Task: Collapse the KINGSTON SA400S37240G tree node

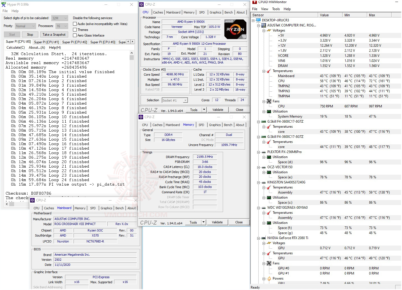Action: click(258, 182)
